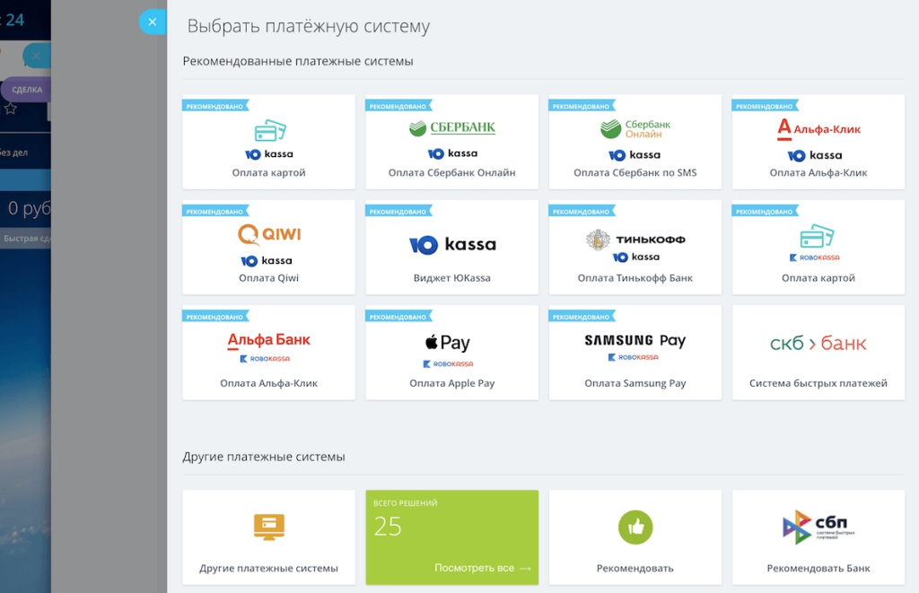This screenshot has height=593, width=919.
Task: Choose Sberbank Online payment option
Action: pyautogui.click(x=451, y=142)
